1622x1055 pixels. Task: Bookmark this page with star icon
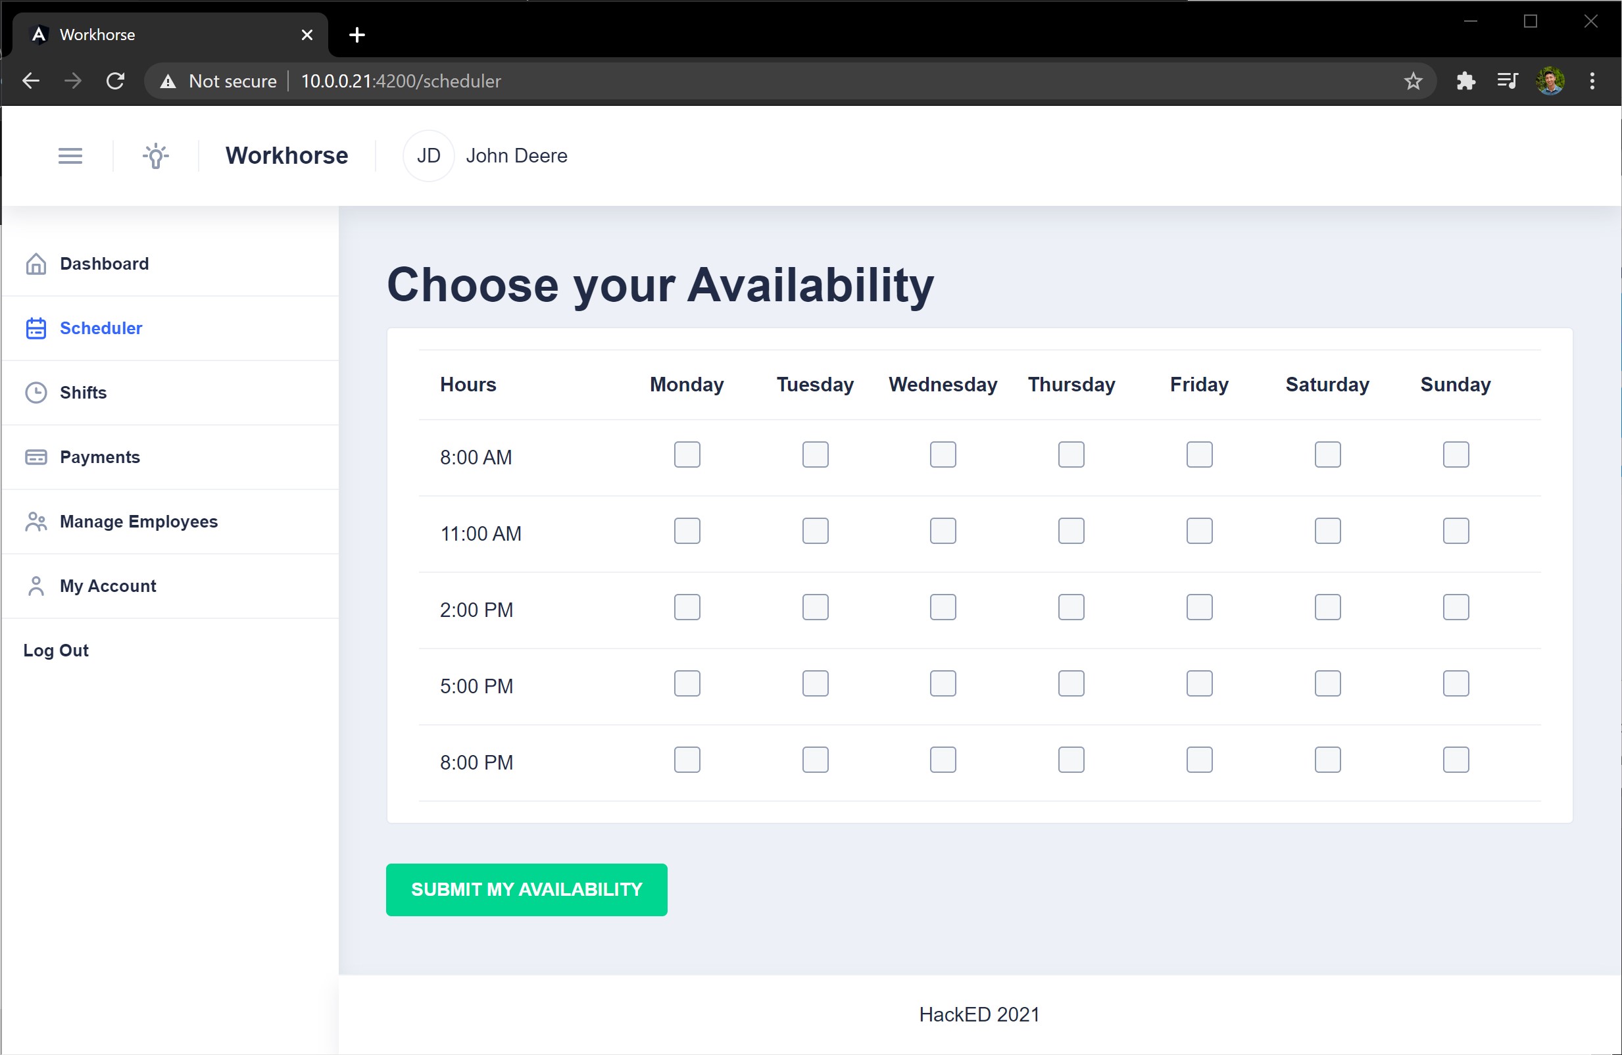click(x=1413, y=81)
